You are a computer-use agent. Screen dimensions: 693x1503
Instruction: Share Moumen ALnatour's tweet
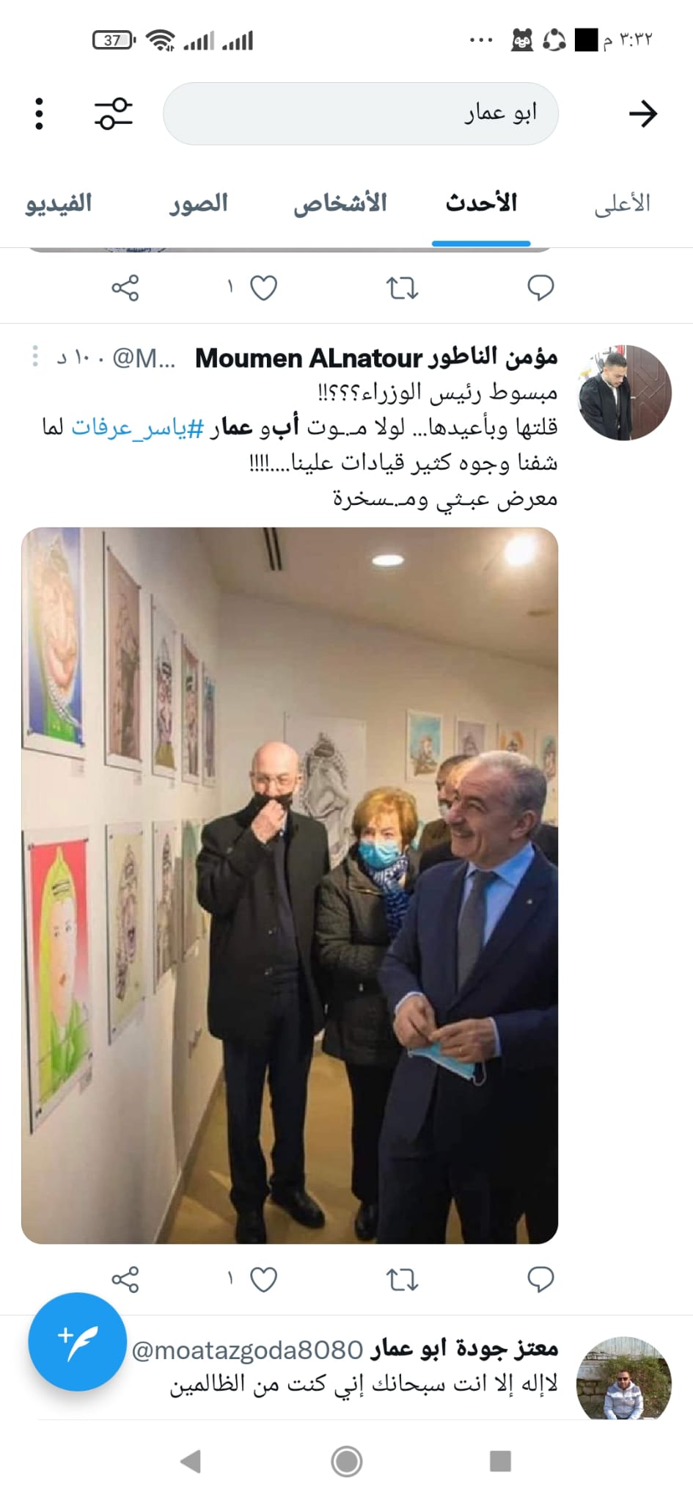125,1280
